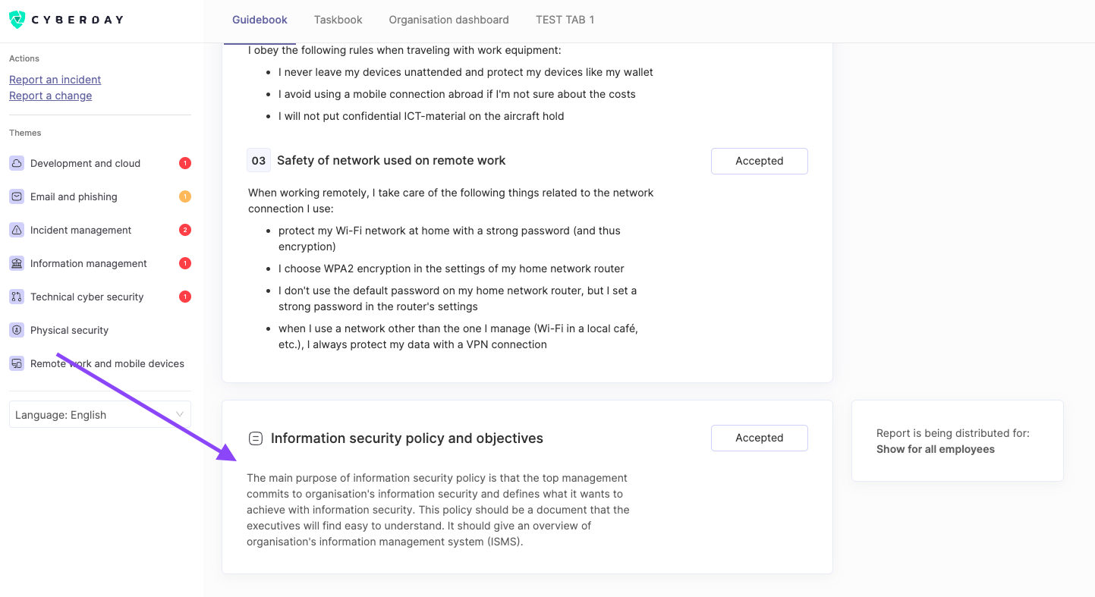Screen dimensions: 1095x597
Task: Click the CYBERDAY brand name text
Action: 77,20
